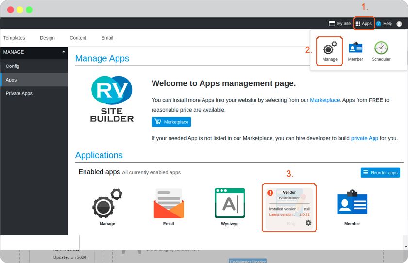Open the Wysiwyg app under Enabled apps
The width and height of the screenshot is (408, 263).
tap(230, 207)
